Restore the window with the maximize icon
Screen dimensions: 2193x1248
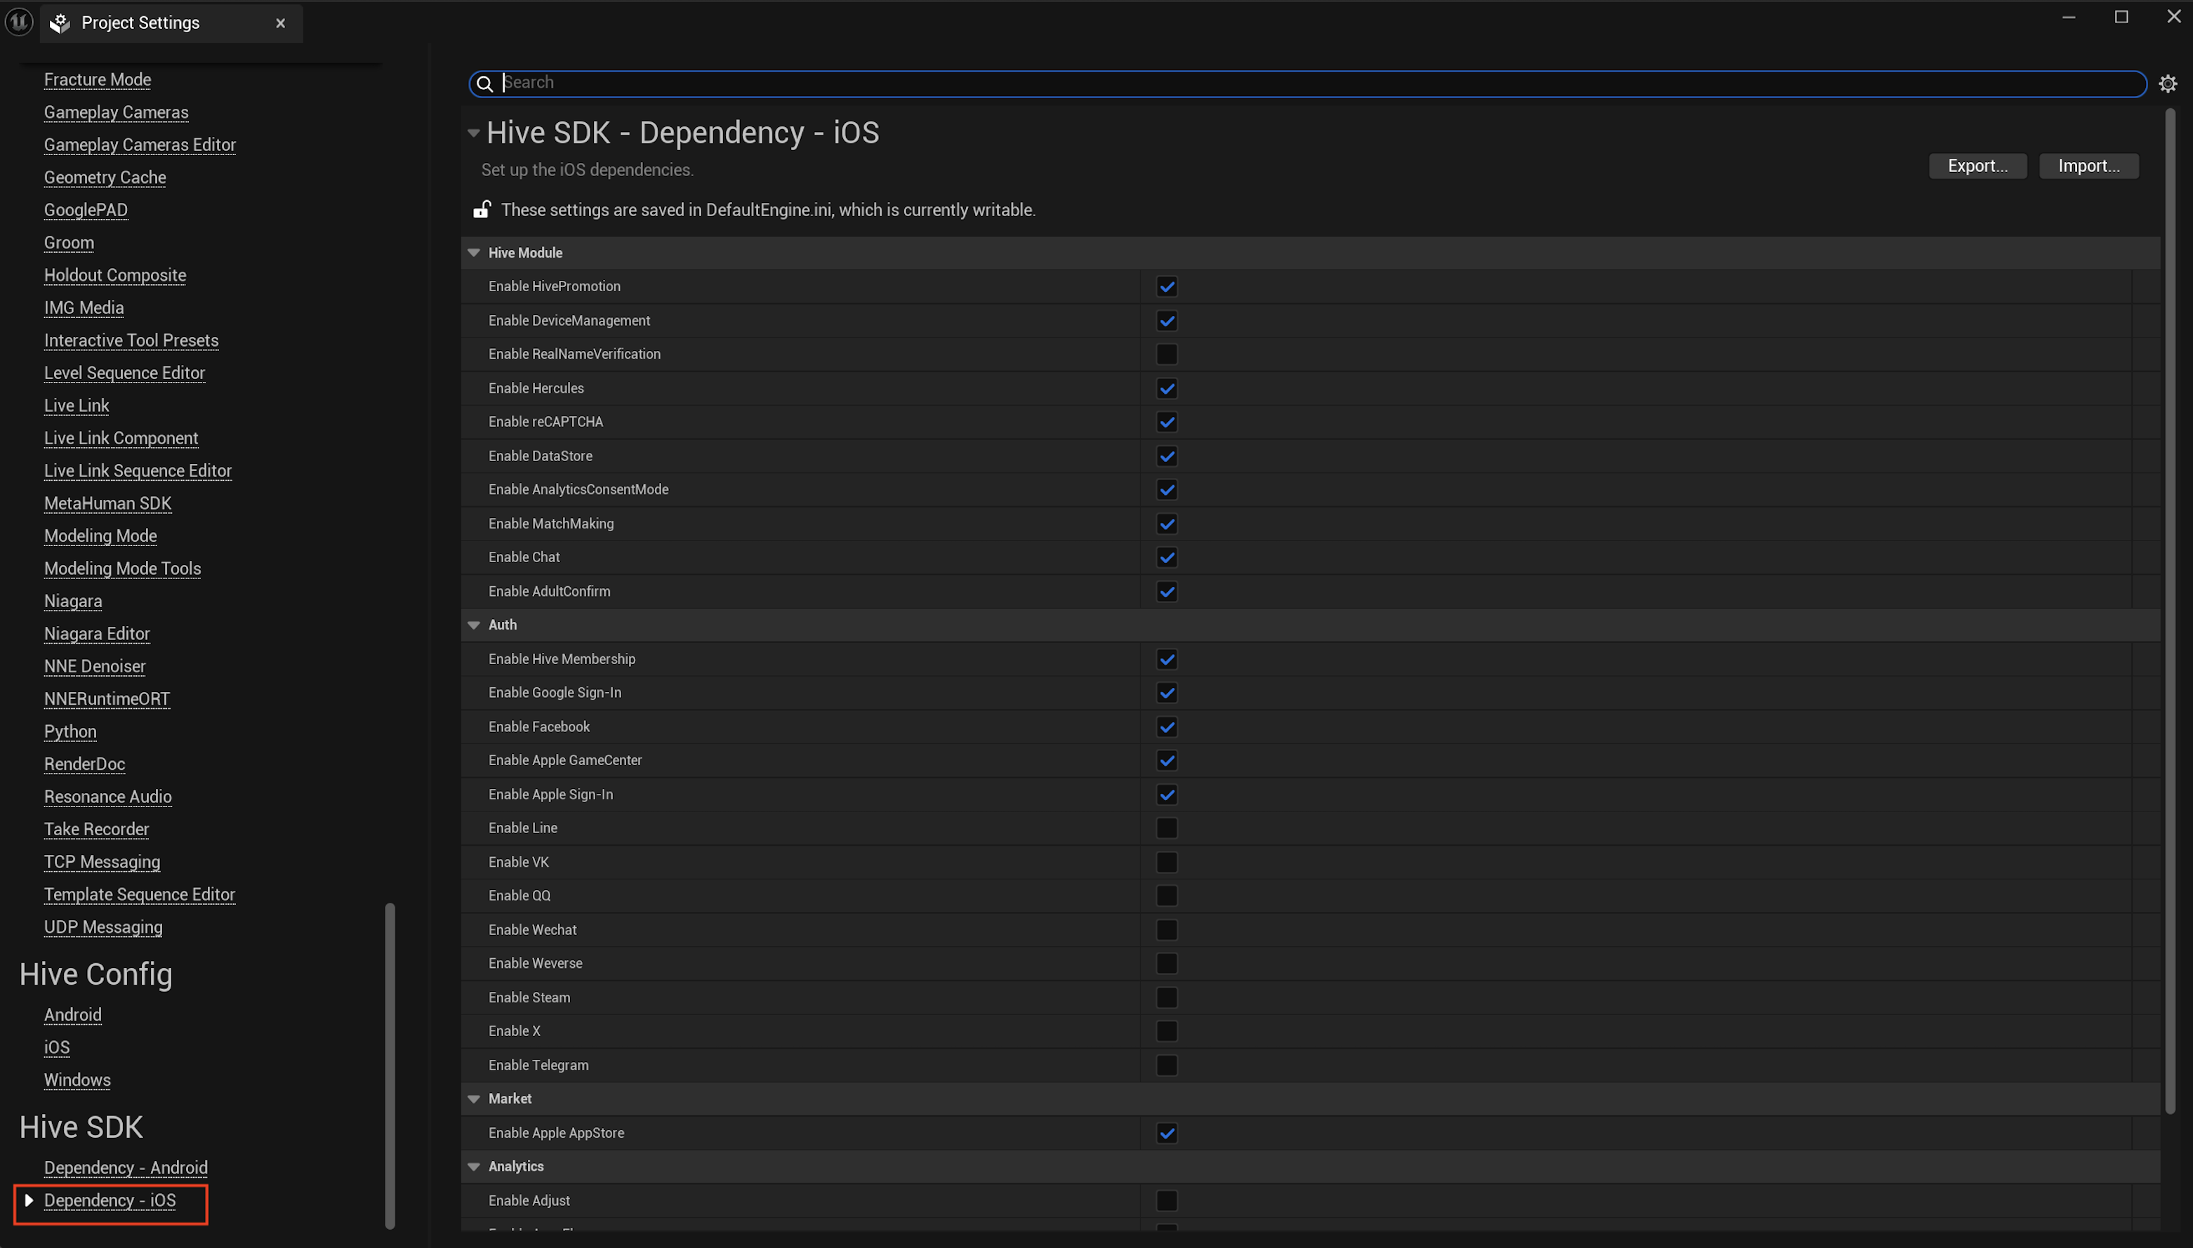(2121, 16)
